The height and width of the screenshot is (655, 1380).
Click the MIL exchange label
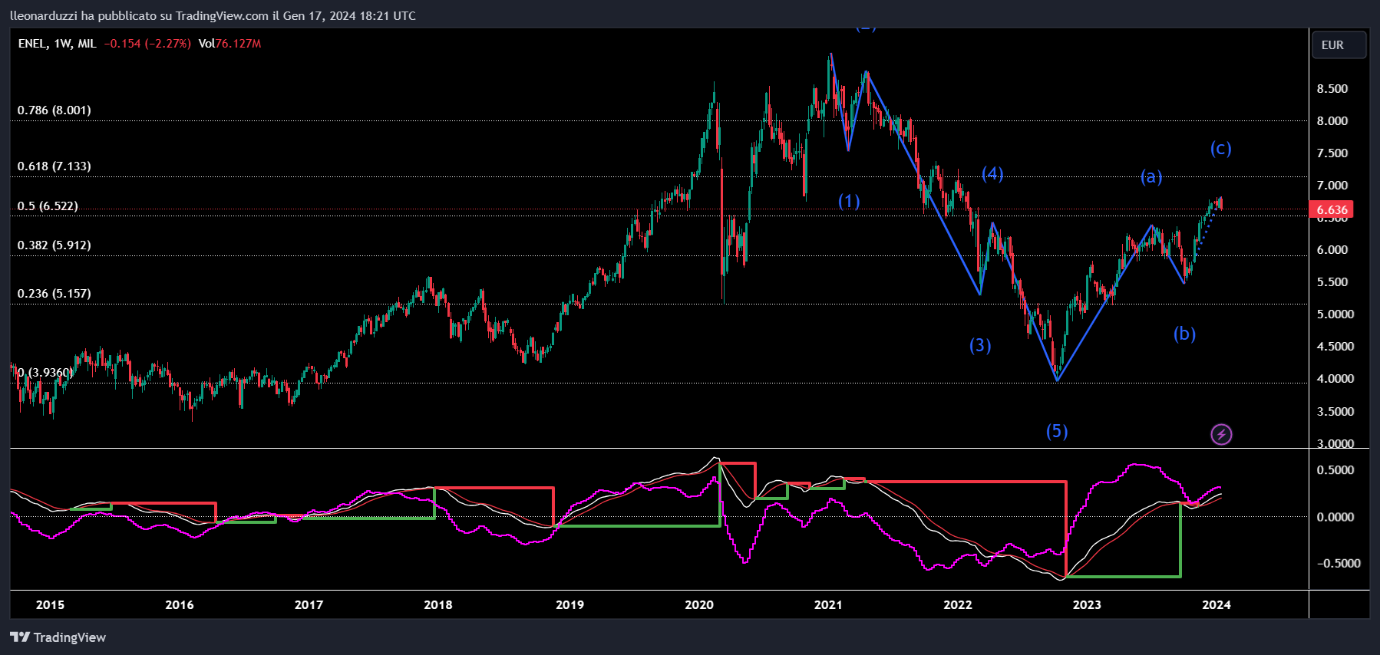[x=87, y=44]
